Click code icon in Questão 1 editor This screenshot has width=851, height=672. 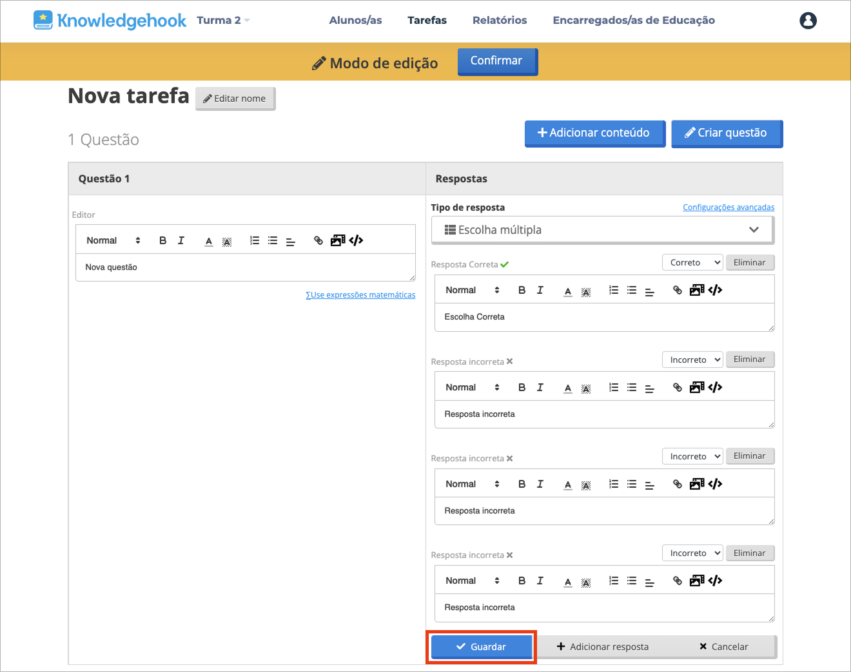[x=356, y=240]
